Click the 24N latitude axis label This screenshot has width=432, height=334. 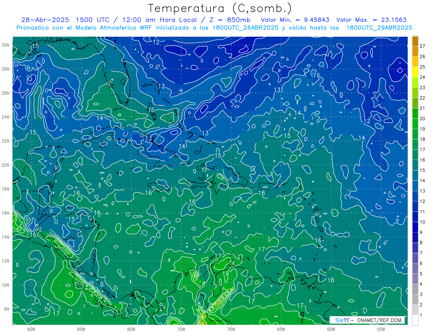5,117
